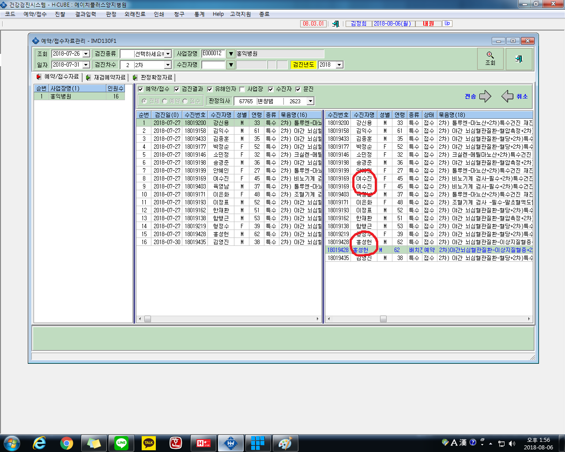The image size is (565, 452).
Task: Open the 예약/접수 menu
Action: 35,14
